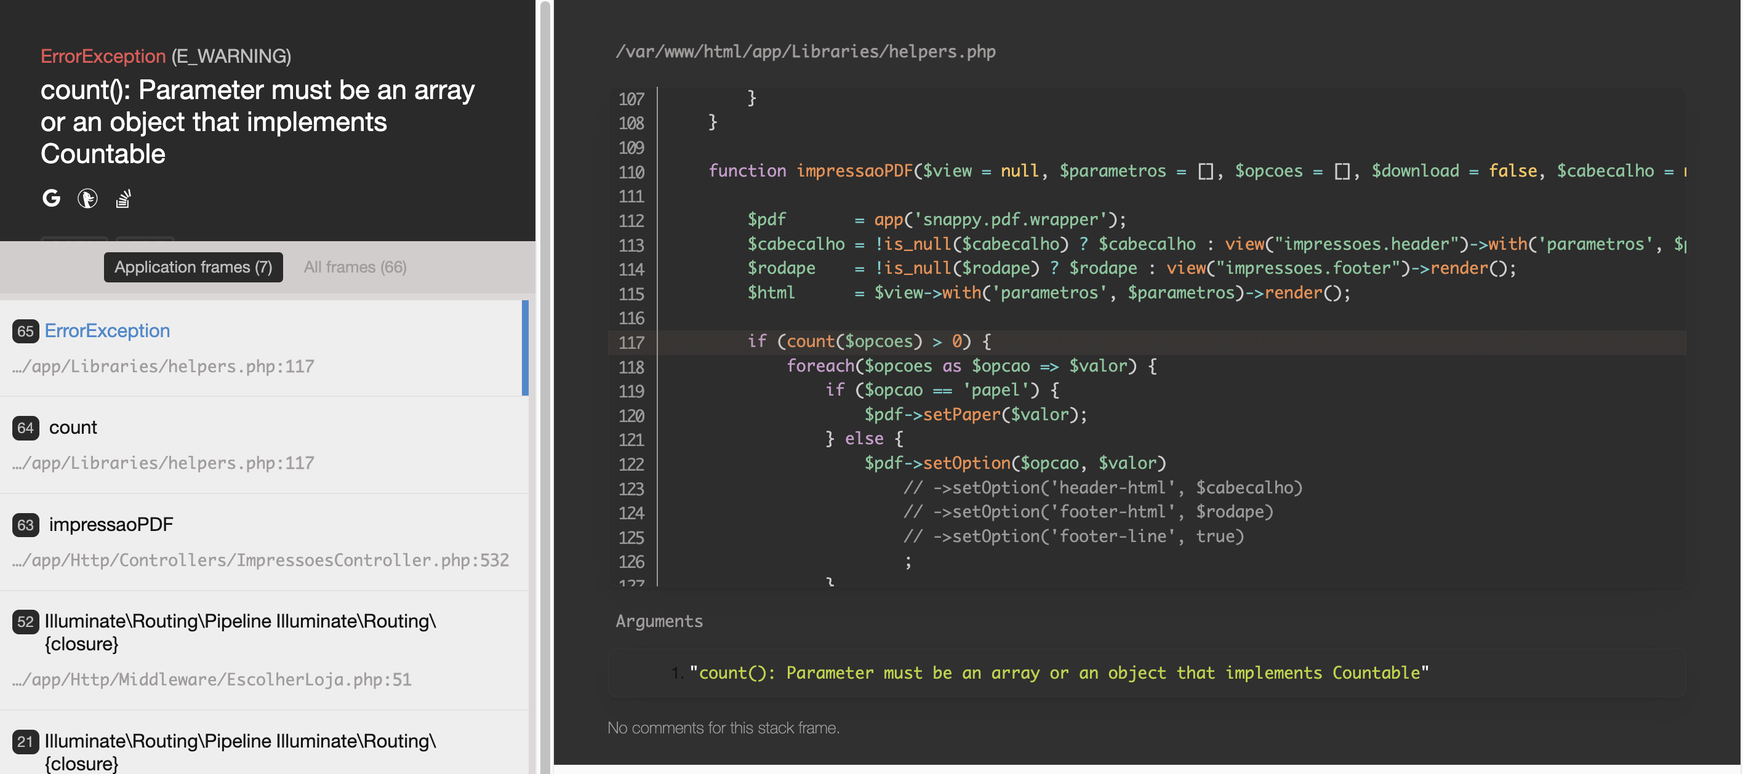Click the Arguments section heading
The width and height of the screenshot is (1743, 774).
click(659, 621)
